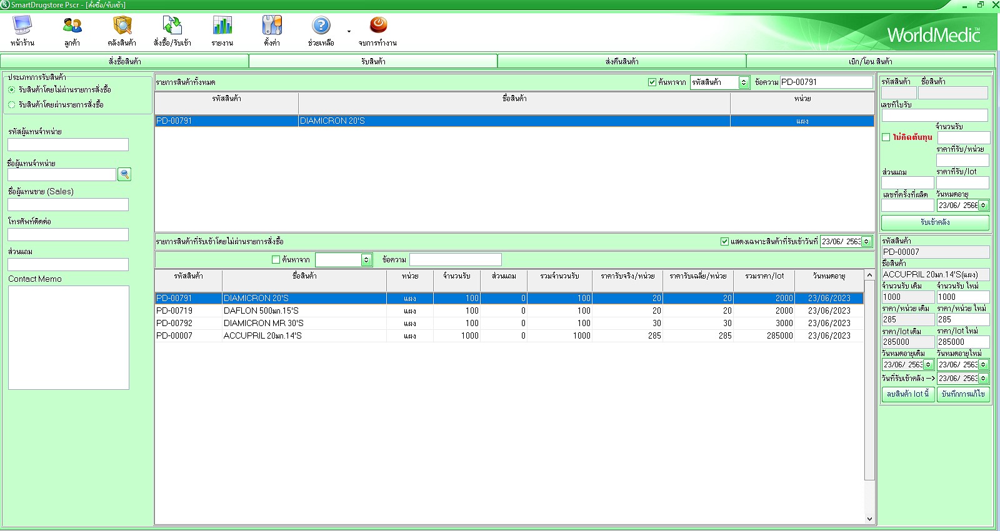Viewport: 1000px width, 531px height.
Task: Select the DAFLON 500มก.15'S row
Action: [261, 311]
